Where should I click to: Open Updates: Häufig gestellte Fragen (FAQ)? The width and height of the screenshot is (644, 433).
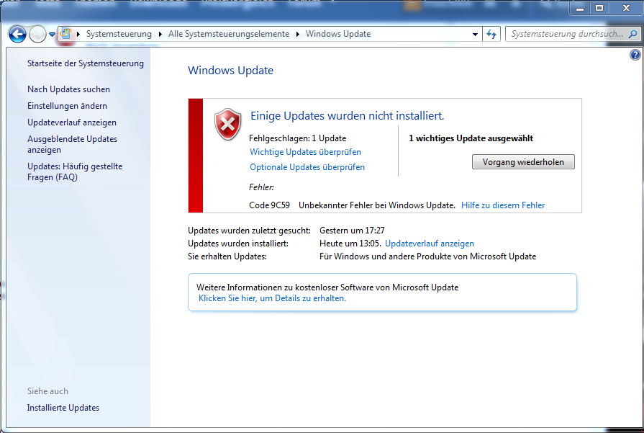click(x=75, y=172)
